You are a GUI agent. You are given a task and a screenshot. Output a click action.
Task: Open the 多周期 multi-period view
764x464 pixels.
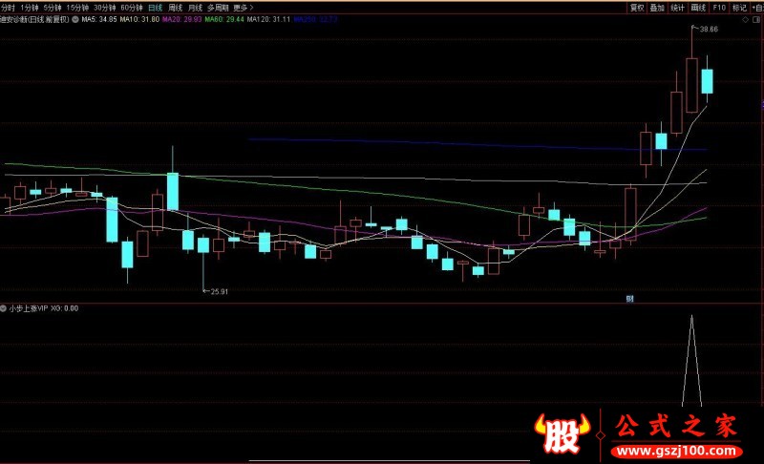point(218,8)
